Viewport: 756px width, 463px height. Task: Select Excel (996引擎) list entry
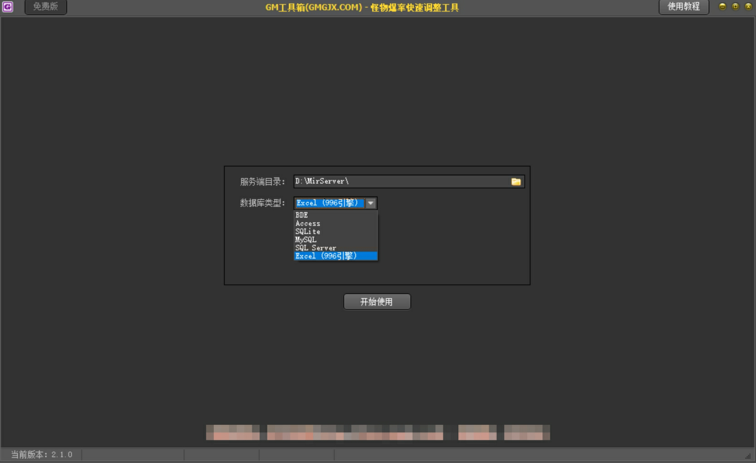click(x=336, y=256)
